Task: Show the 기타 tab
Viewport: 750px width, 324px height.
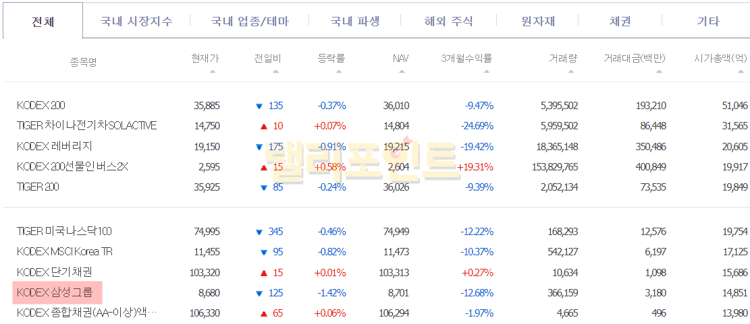Action: click(x=708, y=22)
